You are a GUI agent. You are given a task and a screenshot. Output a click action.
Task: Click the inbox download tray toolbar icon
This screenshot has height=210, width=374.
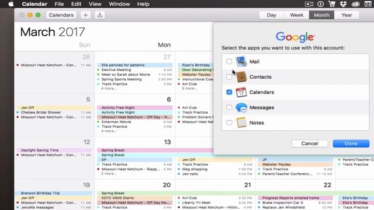coord(100,15)
